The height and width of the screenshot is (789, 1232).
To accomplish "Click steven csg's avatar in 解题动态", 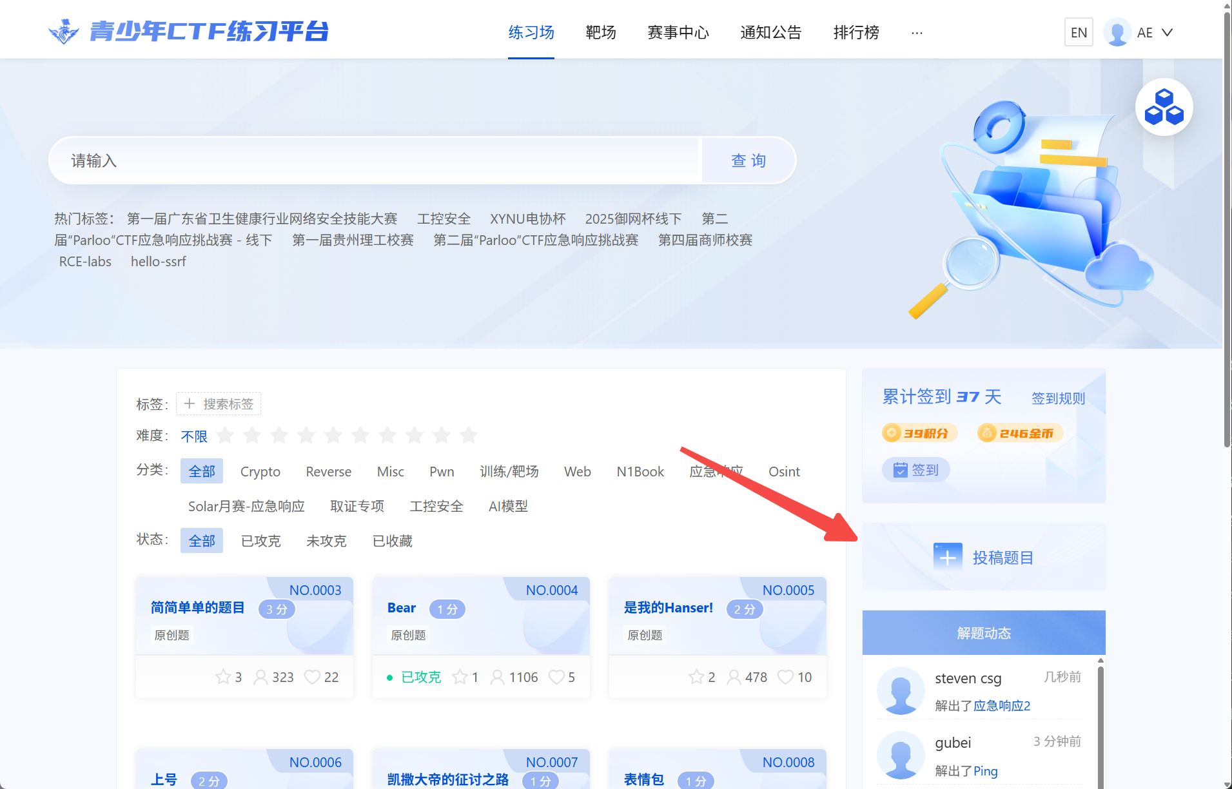I will click(901, 690).
